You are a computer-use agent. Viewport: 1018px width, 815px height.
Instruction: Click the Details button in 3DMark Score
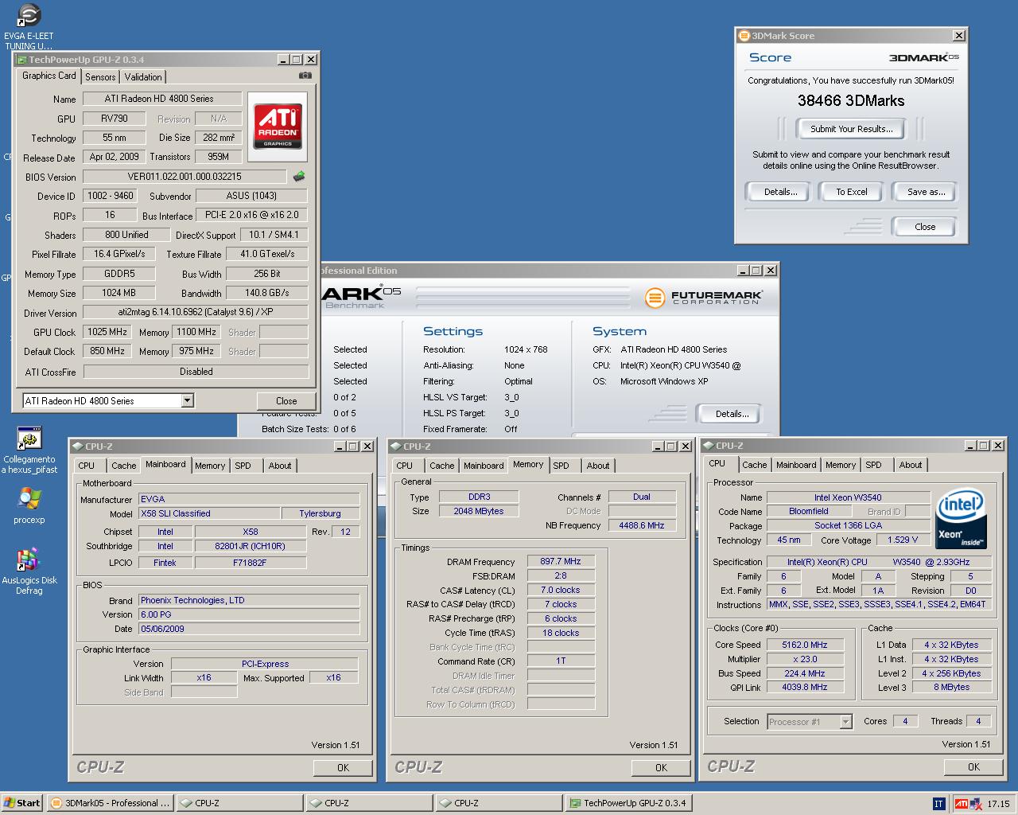(x=781, y=192)
